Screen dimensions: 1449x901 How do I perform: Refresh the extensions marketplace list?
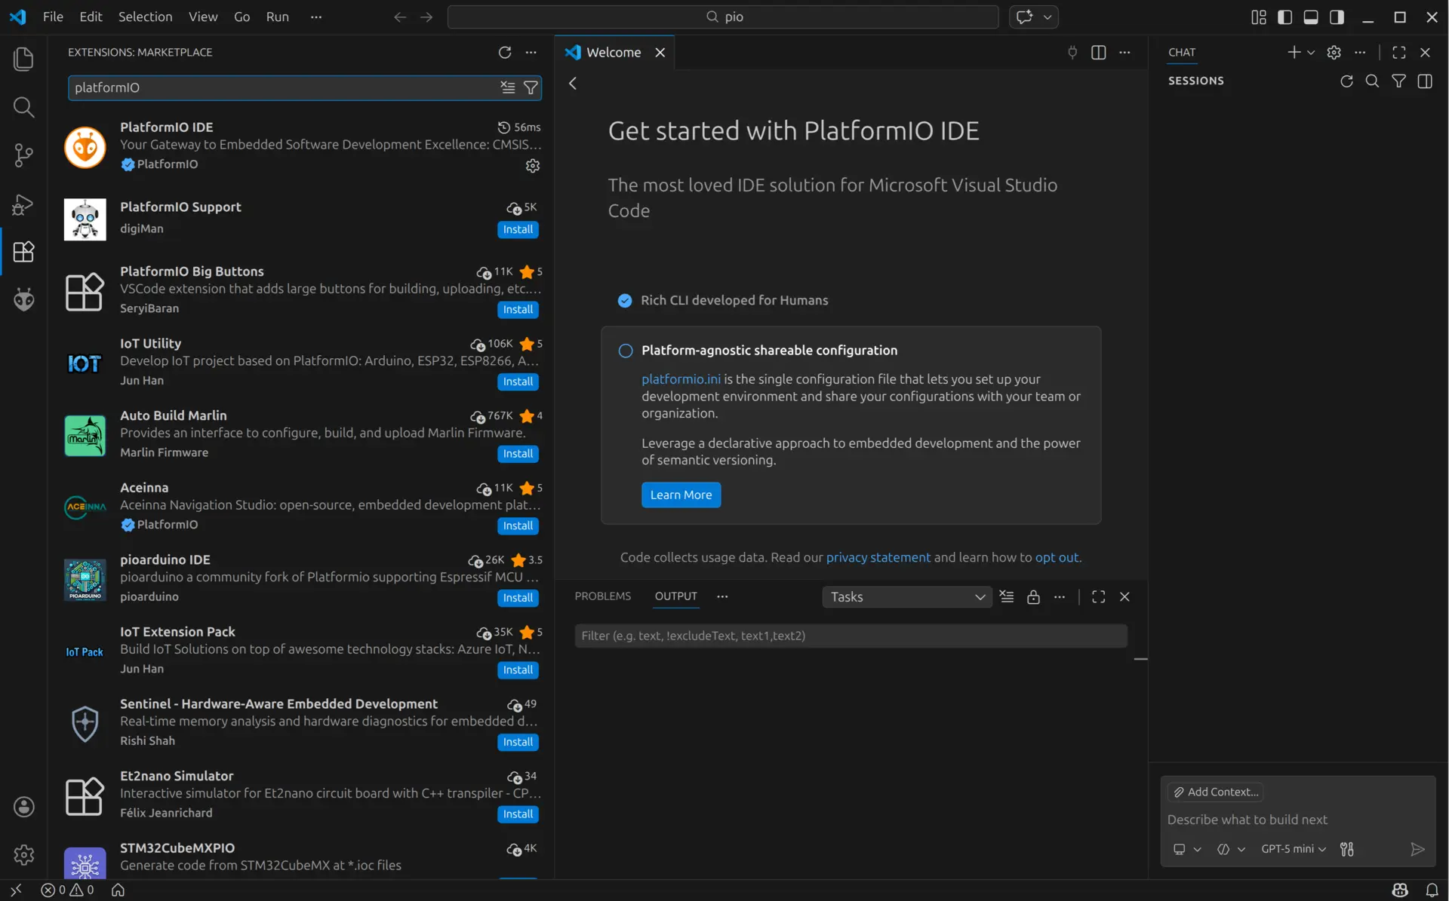pyautogui.click(x=505, y=52)
